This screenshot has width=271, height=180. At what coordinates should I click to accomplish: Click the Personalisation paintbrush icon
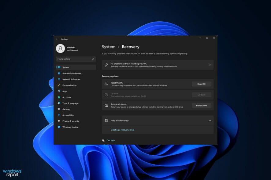point(59,85)
